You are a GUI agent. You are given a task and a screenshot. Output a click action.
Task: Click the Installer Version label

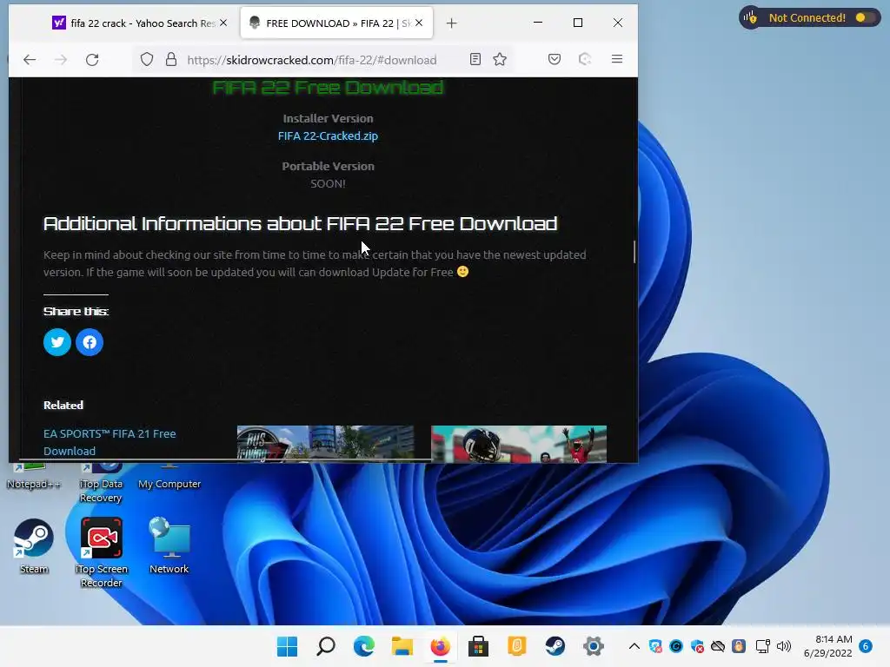click(x=328, y=118)
